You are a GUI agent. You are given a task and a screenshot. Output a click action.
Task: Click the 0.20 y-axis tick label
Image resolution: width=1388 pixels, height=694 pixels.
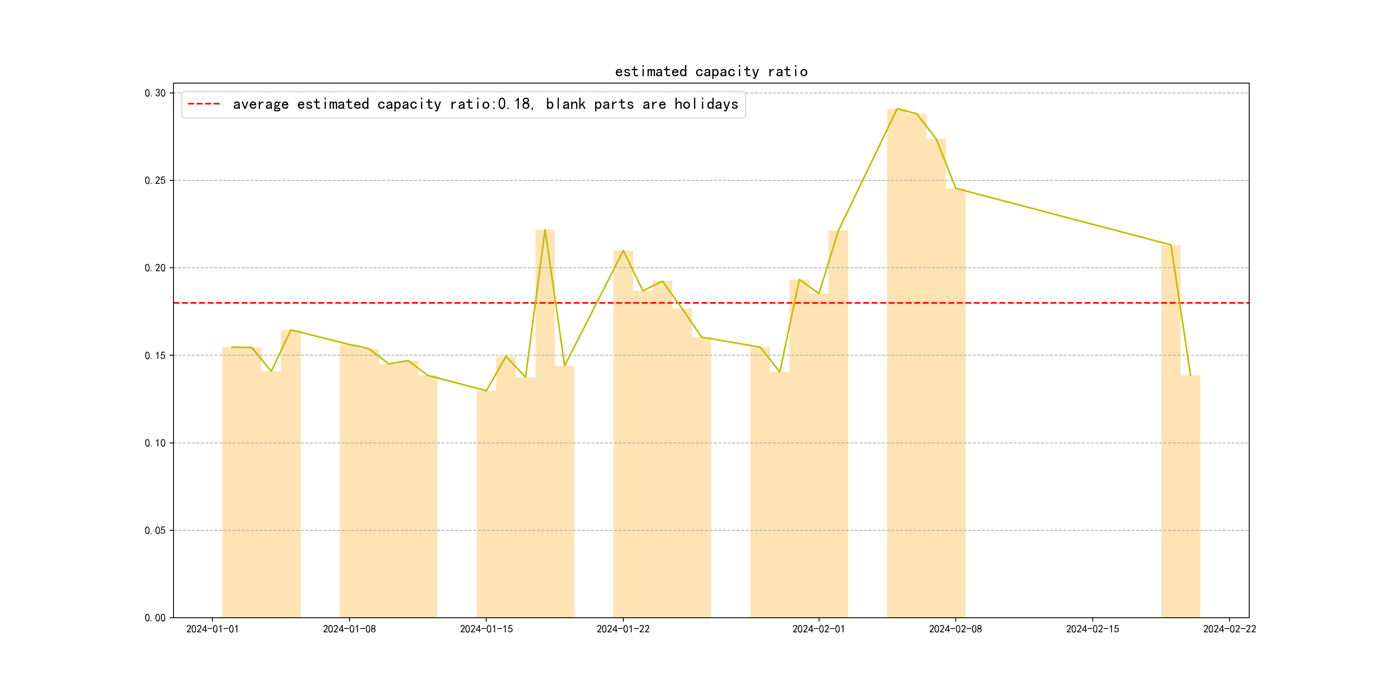click(x=155, y=268)
